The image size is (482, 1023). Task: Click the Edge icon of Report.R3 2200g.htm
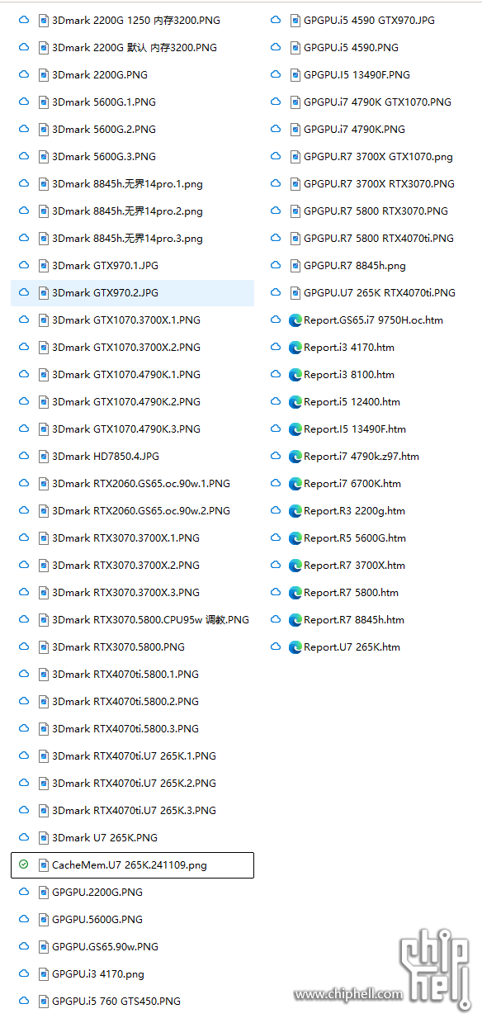[295, 511]
